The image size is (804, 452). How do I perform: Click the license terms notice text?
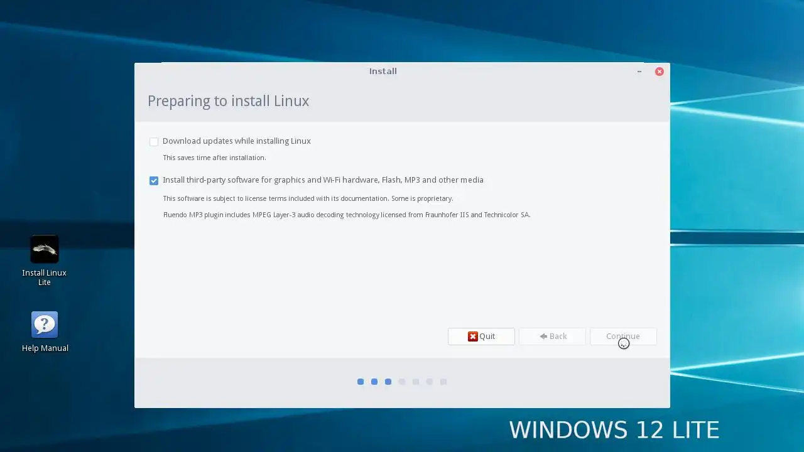pyautogui.click(x=308, y=198)
